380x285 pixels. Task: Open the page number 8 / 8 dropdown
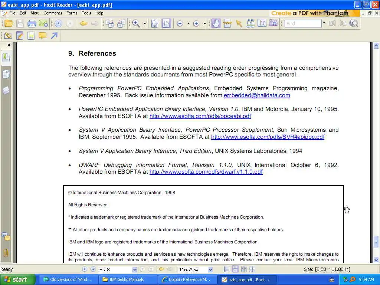click(x=134, y=269)
